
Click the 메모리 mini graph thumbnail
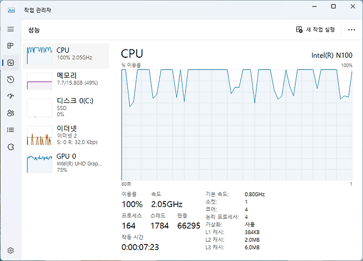(x=39, y=81)
